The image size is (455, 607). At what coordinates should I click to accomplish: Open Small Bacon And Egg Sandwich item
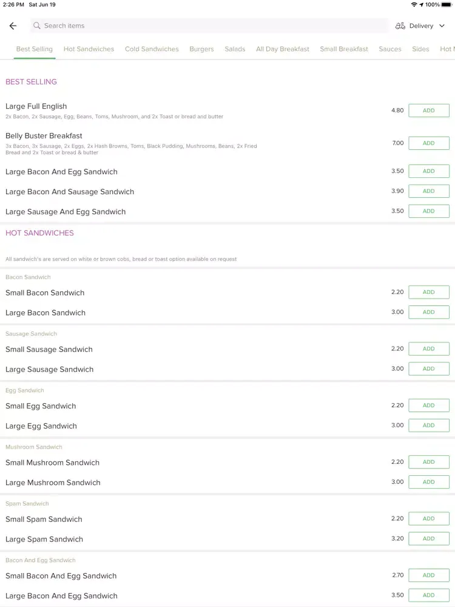61,575
